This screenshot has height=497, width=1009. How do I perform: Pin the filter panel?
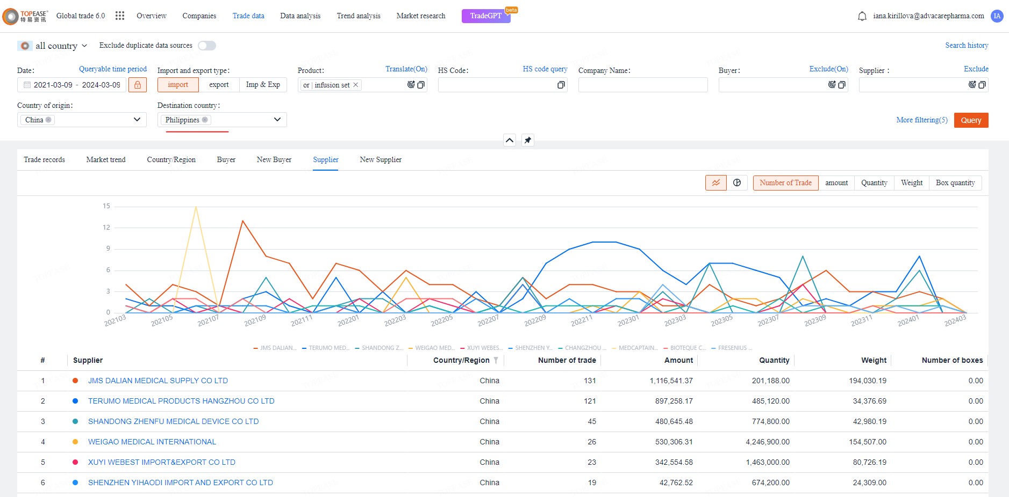pos(528,140)
